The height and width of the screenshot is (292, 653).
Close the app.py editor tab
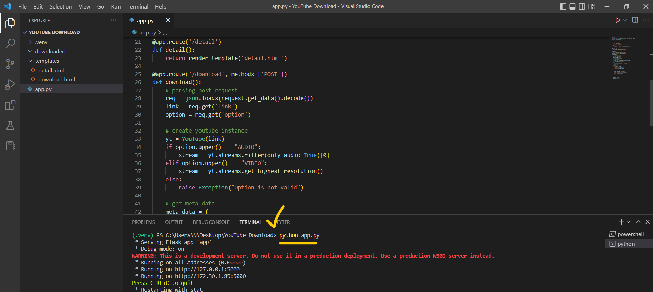pos(168,20)
